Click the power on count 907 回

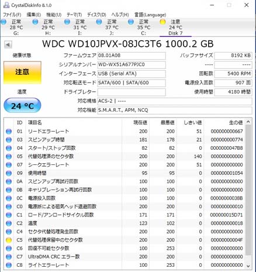click(233, 83)
